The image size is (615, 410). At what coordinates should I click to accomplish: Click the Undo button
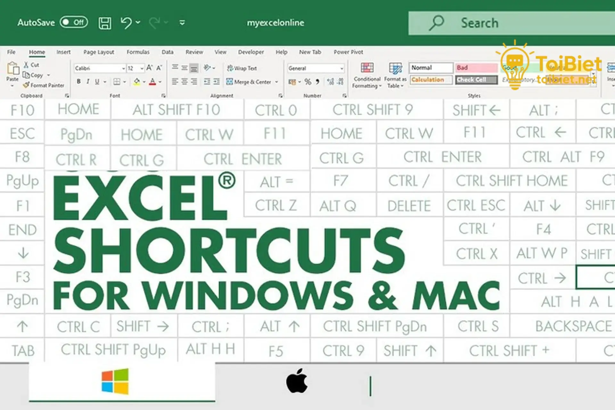pos(126,22)
